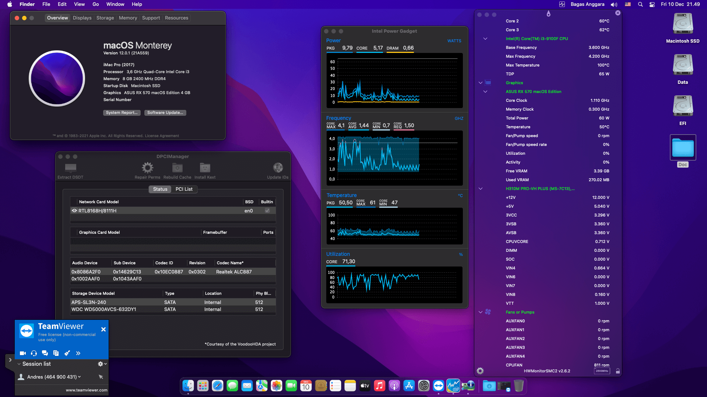This screenshot has width=707, height=397.
Task: Toggle Builtin checkbox for RTL8168H/8111H
Action: (267, 211)
